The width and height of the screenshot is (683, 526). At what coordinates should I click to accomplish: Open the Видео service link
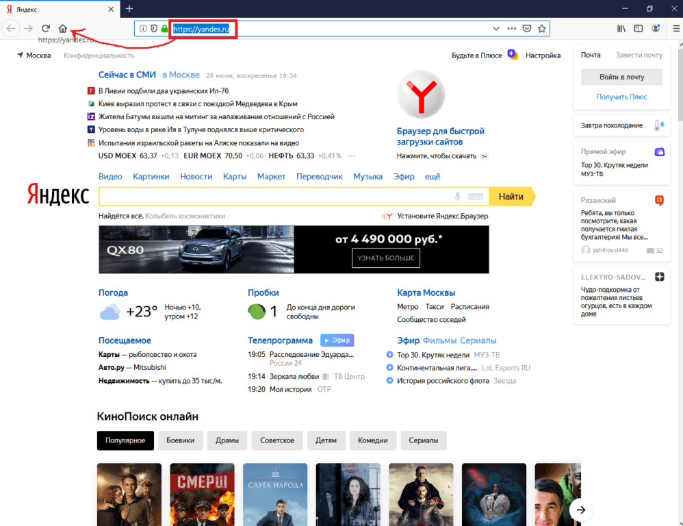tap(110, 177)
